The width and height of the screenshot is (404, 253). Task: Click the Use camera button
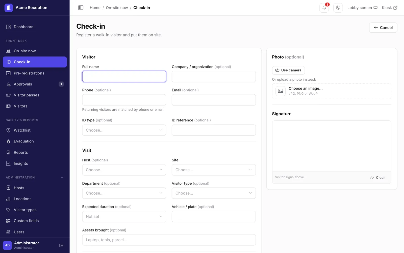[x=288, y=70]
